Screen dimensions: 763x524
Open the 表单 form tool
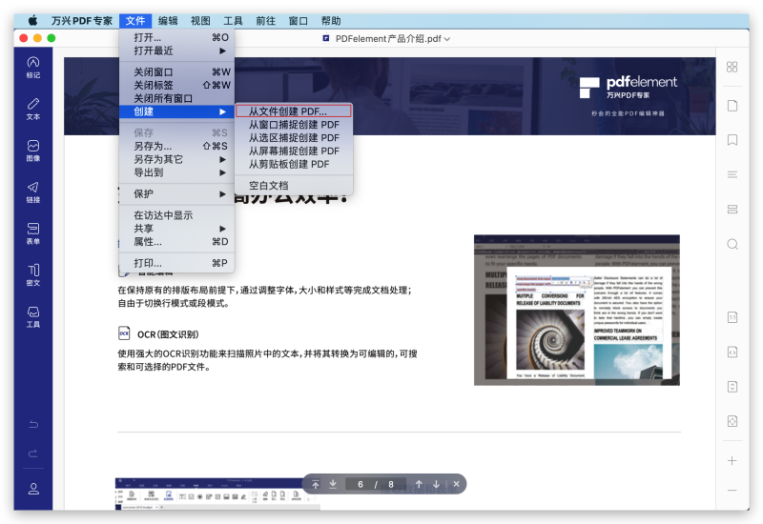point(33,233)
